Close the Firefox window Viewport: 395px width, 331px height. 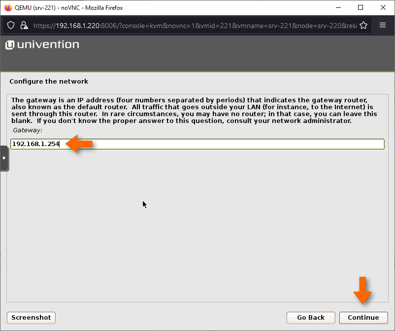383,7
